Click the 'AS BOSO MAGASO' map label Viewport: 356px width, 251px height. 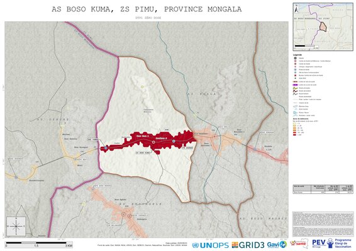click(x=264, y=218)
